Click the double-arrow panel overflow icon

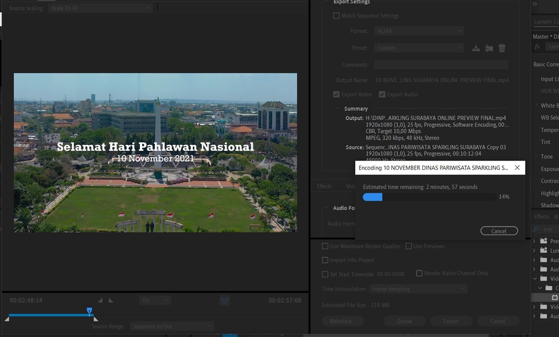(535, 3)
